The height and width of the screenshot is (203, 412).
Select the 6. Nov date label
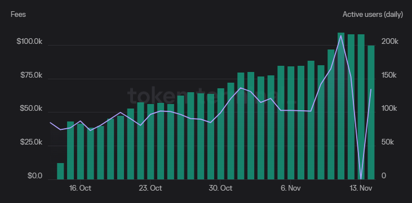(291, 188)
